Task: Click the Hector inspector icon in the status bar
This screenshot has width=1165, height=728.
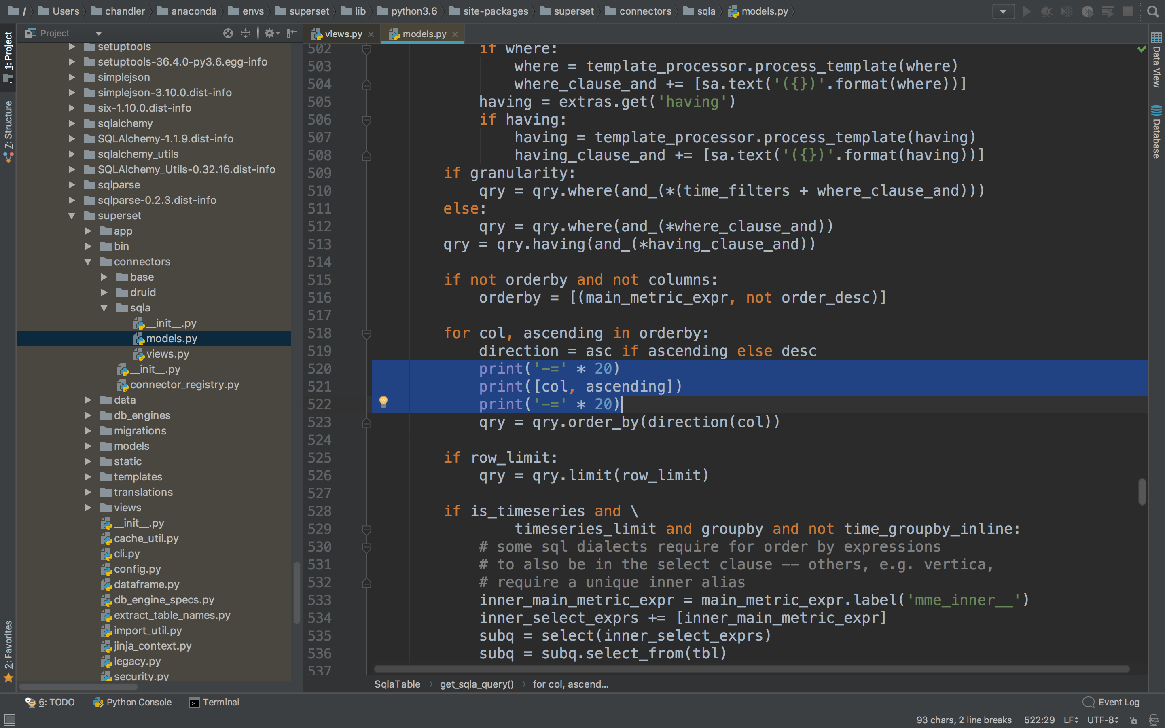Action: tap(1153, 720)
